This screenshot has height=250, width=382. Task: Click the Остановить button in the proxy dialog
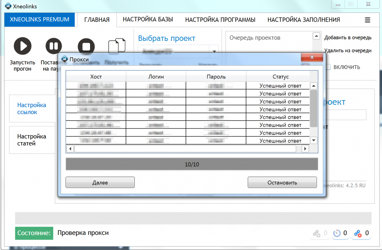[x=282, y=182]
